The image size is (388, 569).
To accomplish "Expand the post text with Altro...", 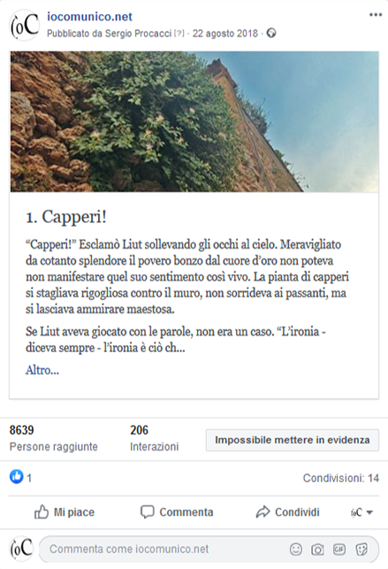I will (42, 370).
